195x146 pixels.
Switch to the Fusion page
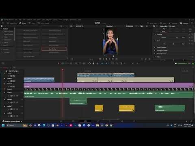(x=98, y=121)
